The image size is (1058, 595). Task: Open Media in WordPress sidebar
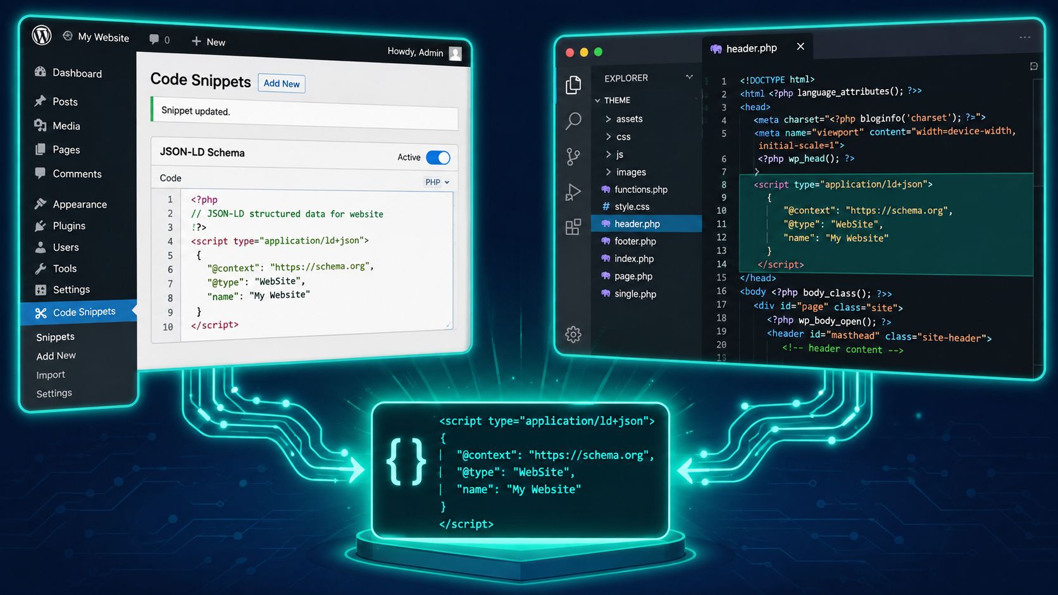pyautogui.click(x=58, y=126)
